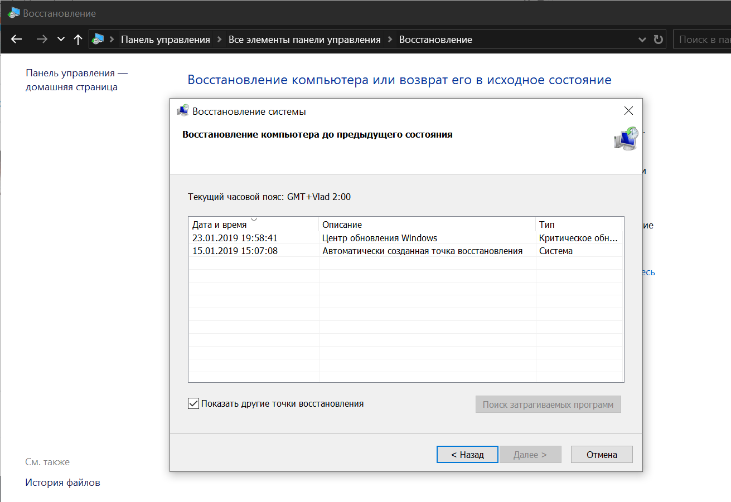The height and width of the screenshot is (502, 731).
Task: Click the 'Далее >' button
Action: coord(530,455)
